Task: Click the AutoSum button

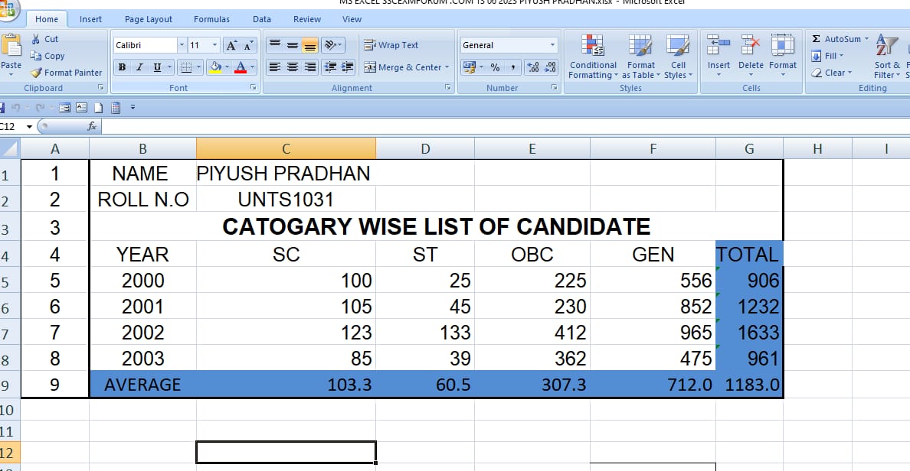Action: click(x=836, y=39)
